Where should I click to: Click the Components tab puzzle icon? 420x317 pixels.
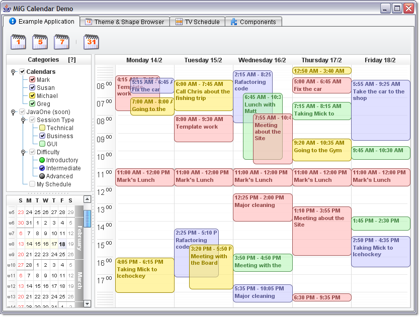[x=234, y=22]
